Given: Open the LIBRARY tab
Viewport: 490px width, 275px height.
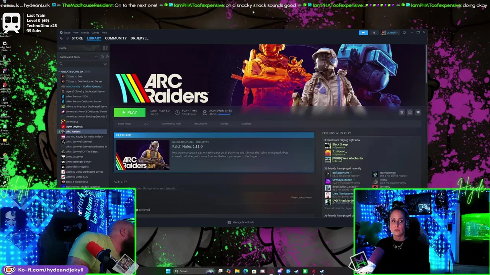Looking at the screenshot, I should (x=94, y=38).
